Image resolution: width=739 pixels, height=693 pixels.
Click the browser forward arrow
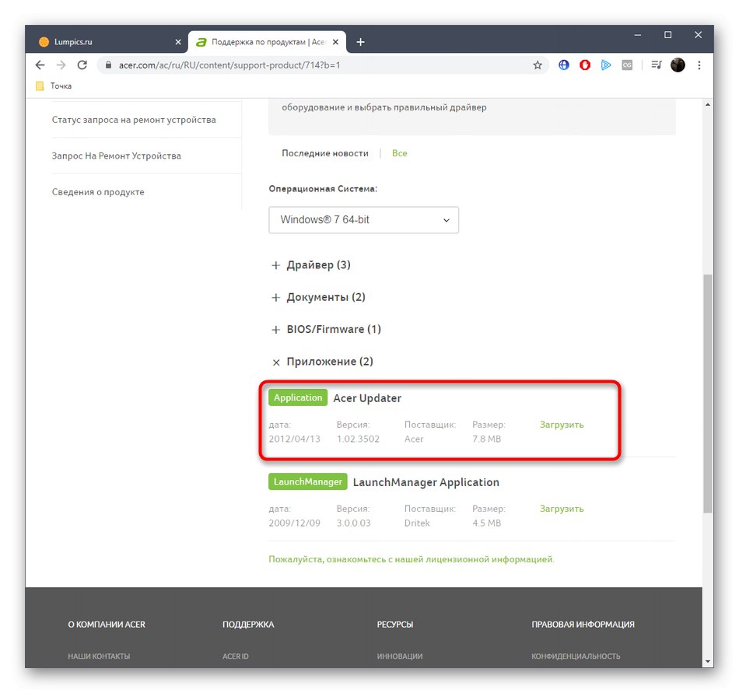[61, 65]
